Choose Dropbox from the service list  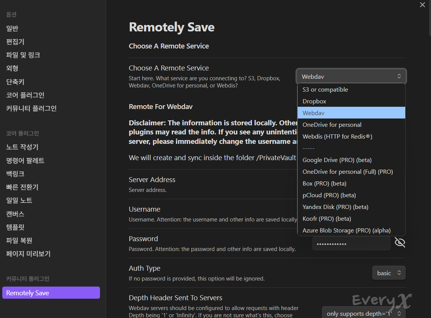pyautogui.click(x=351, y=101)
